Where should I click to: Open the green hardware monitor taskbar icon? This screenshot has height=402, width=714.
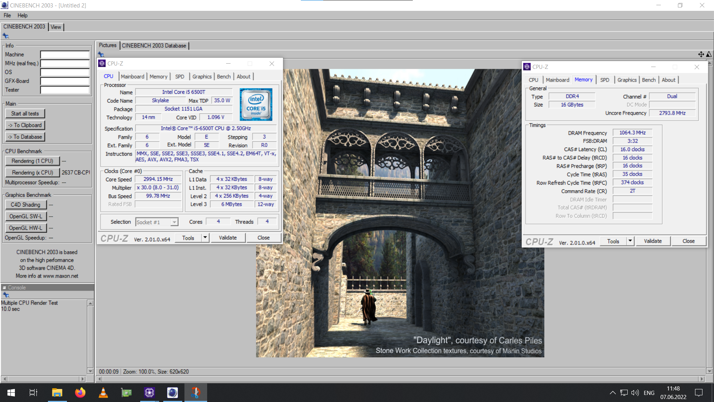click(x=126, y=393)
